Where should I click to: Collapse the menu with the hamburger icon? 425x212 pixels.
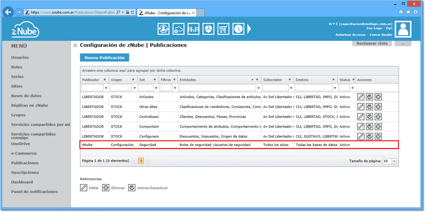pos(75,45)
